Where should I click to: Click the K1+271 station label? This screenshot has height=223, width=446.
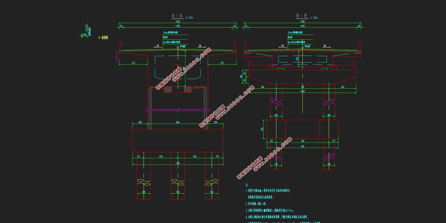[x=86, y=28]
